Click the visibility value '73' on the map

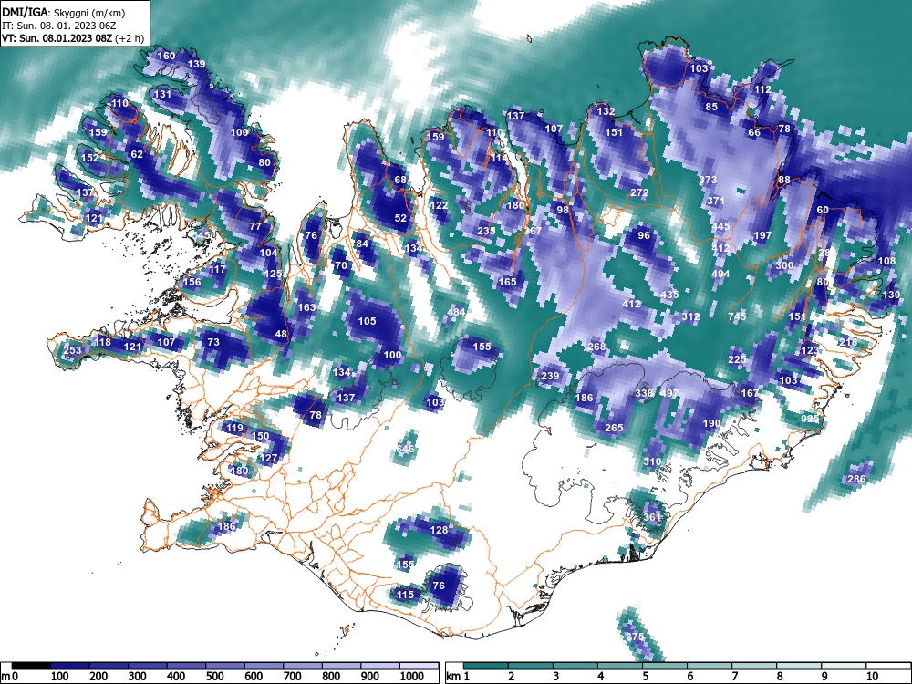[213, 342]
